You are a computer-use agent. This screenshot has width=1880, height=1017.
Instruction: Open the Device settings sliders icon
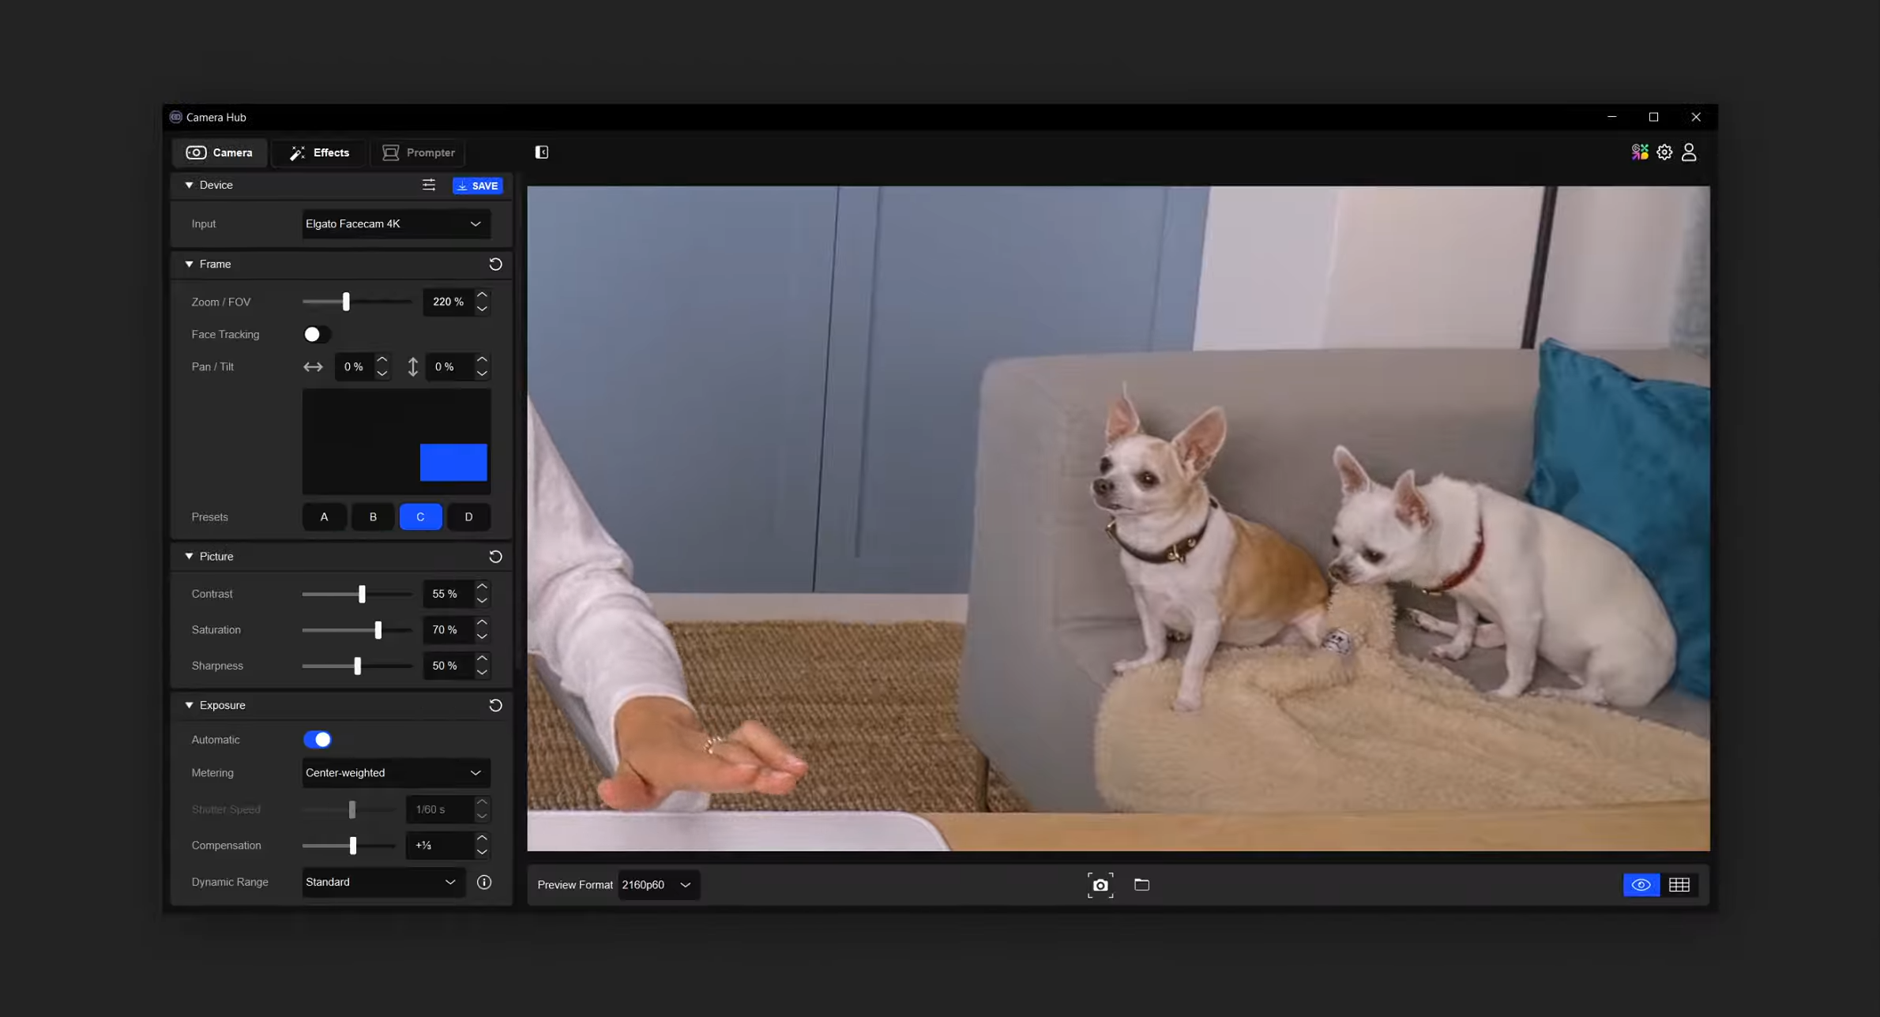click(428, 185)
